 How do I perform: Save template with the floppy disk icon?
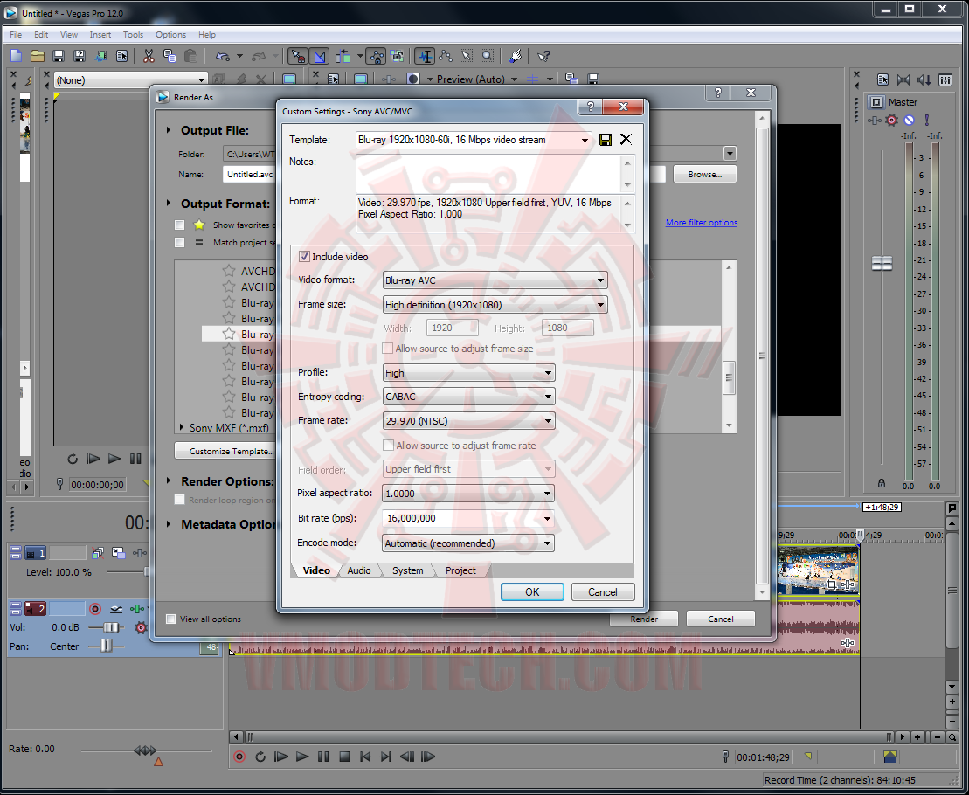click(605, 140)
